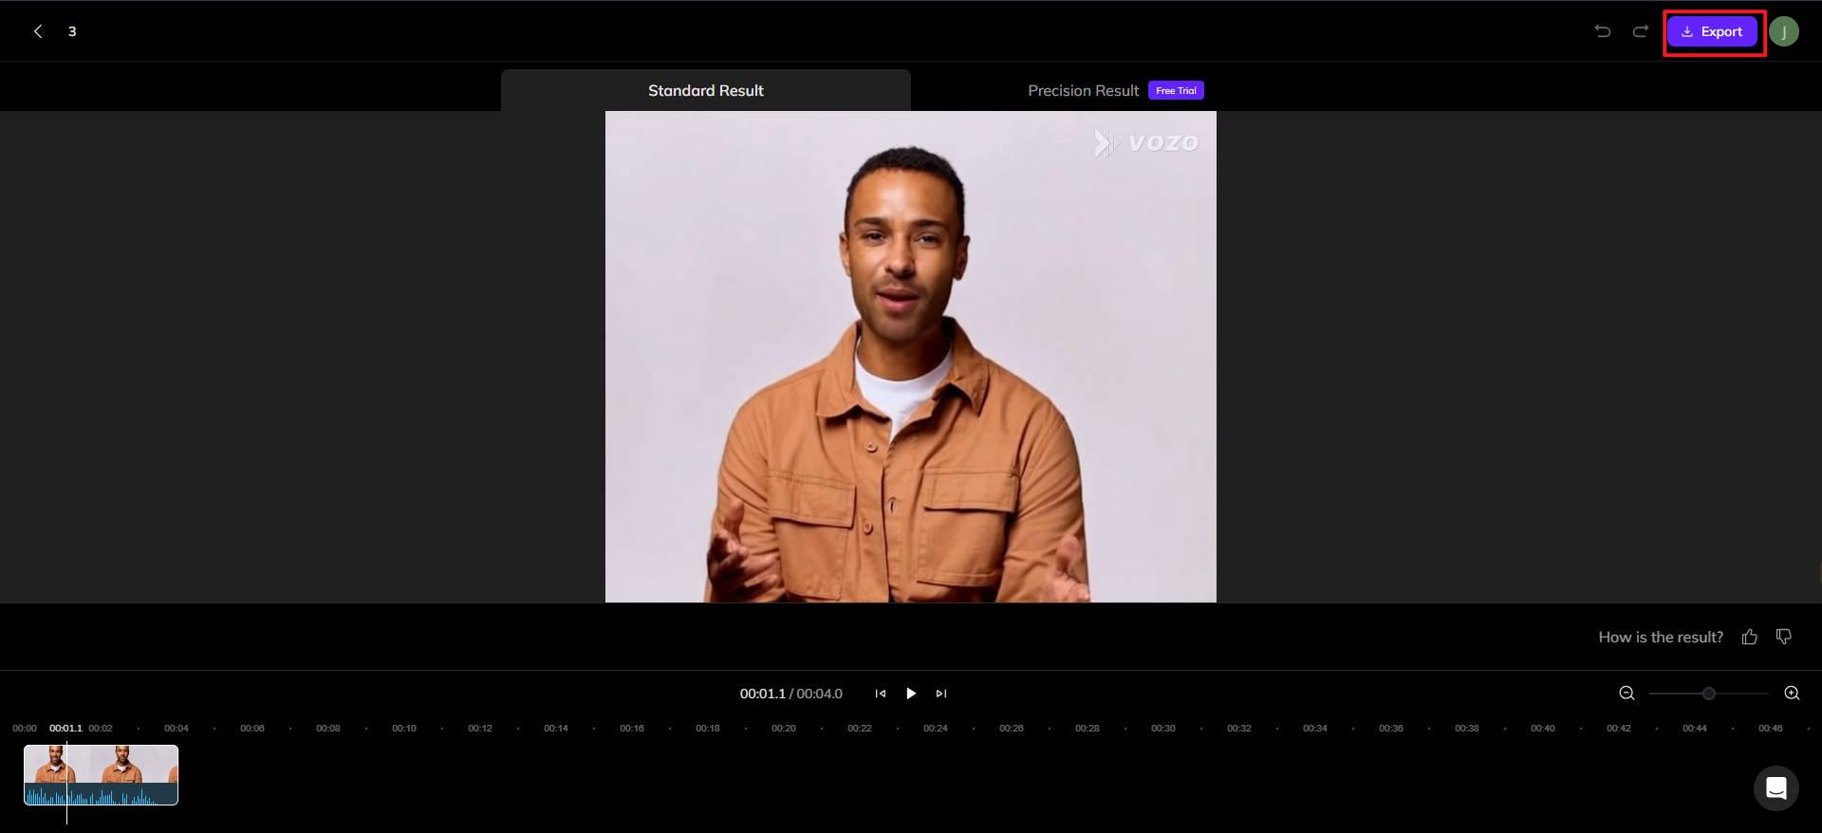This screenshot has height=833, width=1822.
Task: Select the video clip thumbnail in timeline
Action: pos(101,775)
